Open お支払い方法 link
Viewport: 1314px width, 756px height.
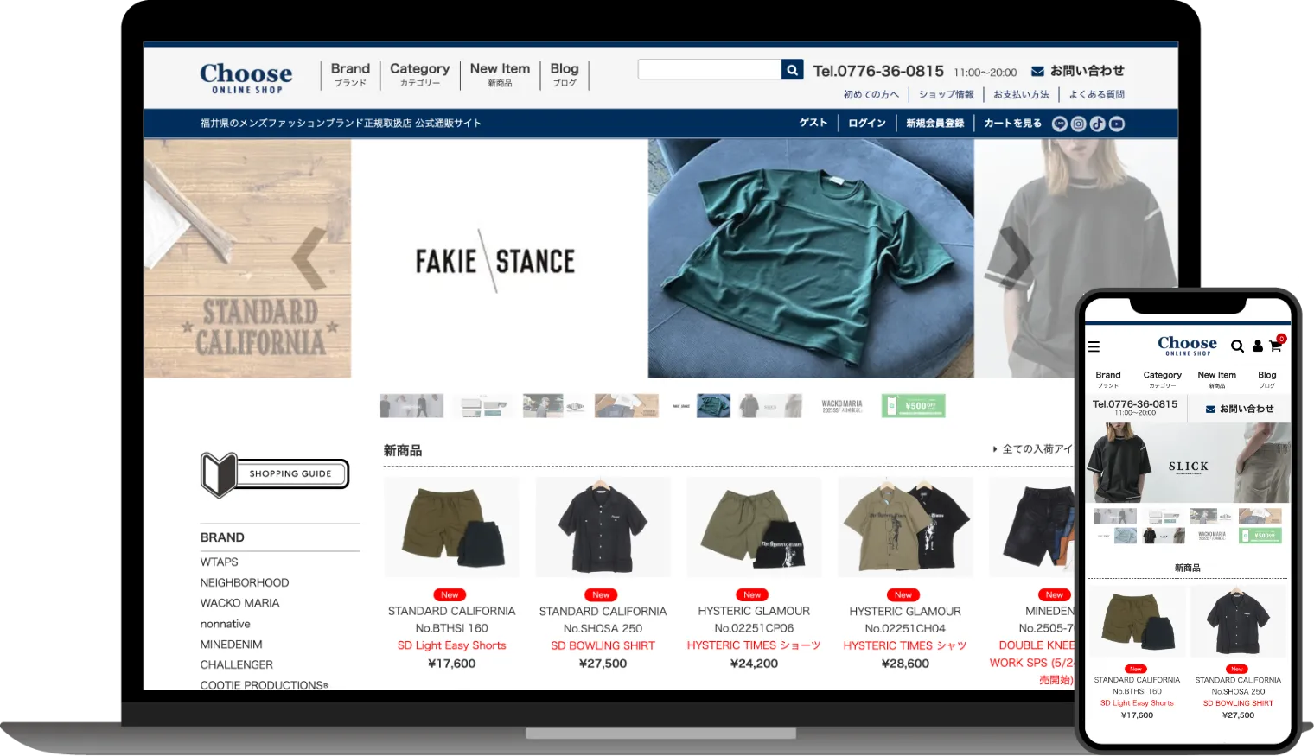1021,95
